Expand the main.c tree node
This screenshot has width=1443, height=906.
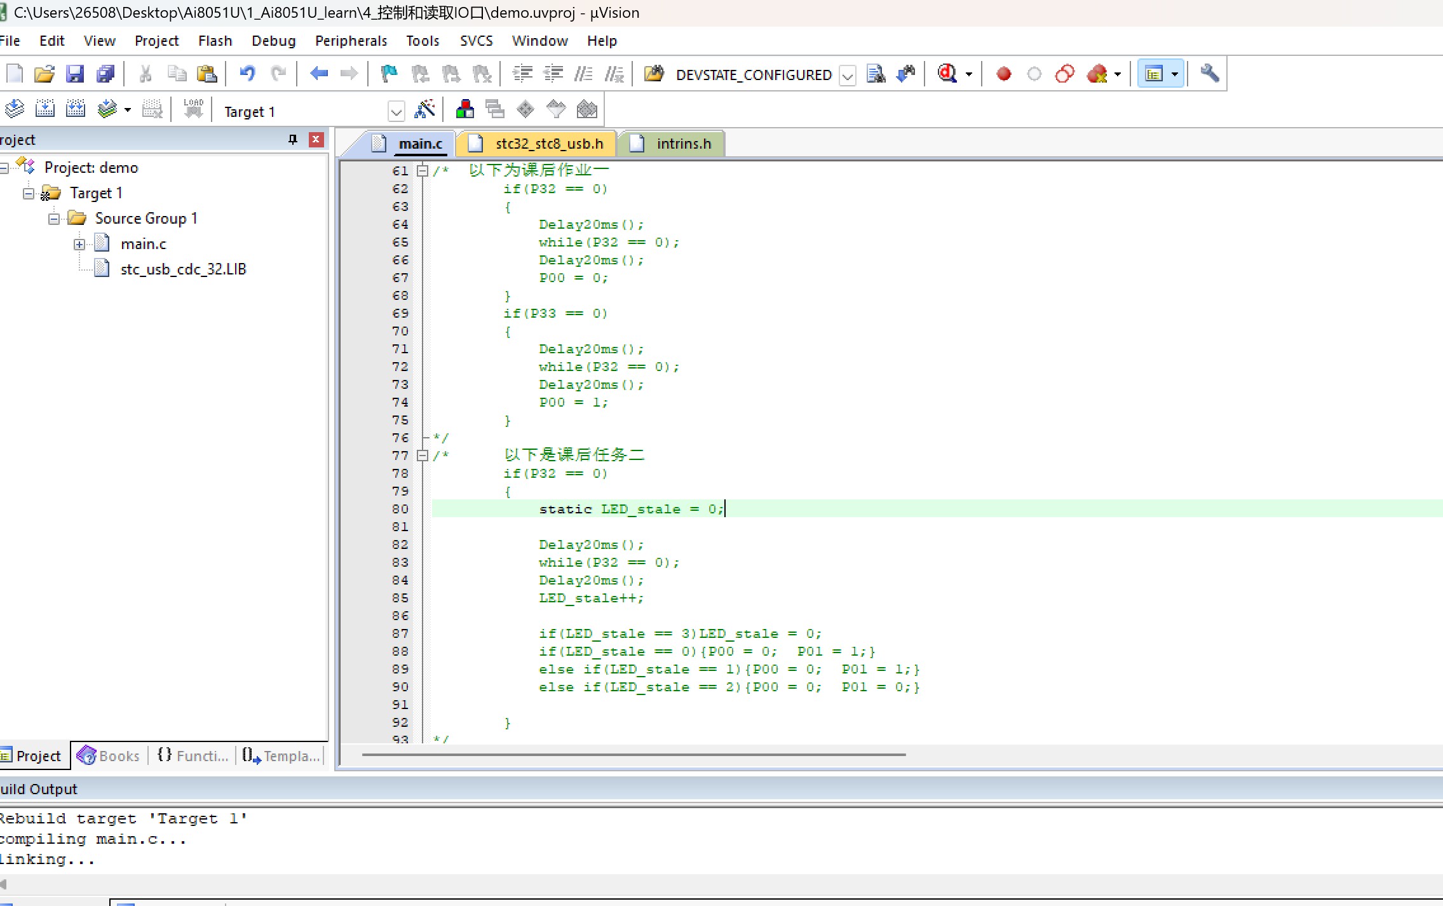79,244
